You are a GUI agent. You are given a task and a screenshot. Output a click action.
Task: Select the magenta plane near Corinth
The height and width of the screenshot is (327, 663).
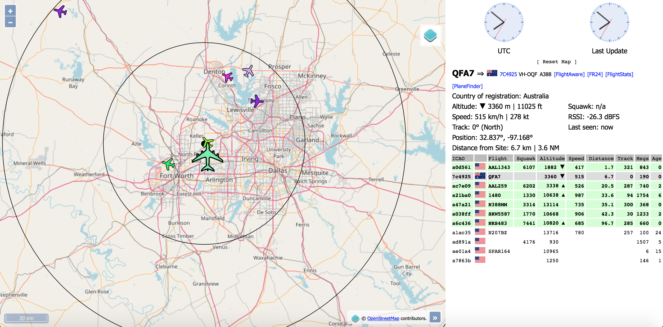(x=228, y=77)
